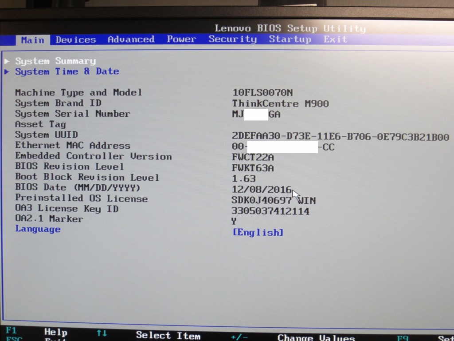This screenshot has width=454, height=341.
Task: Open the Exit tab
Action: pos(335,39)
